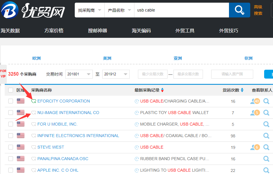Click the 优贸网 site logo
273x174 pixels.
(x=33, y=10)
